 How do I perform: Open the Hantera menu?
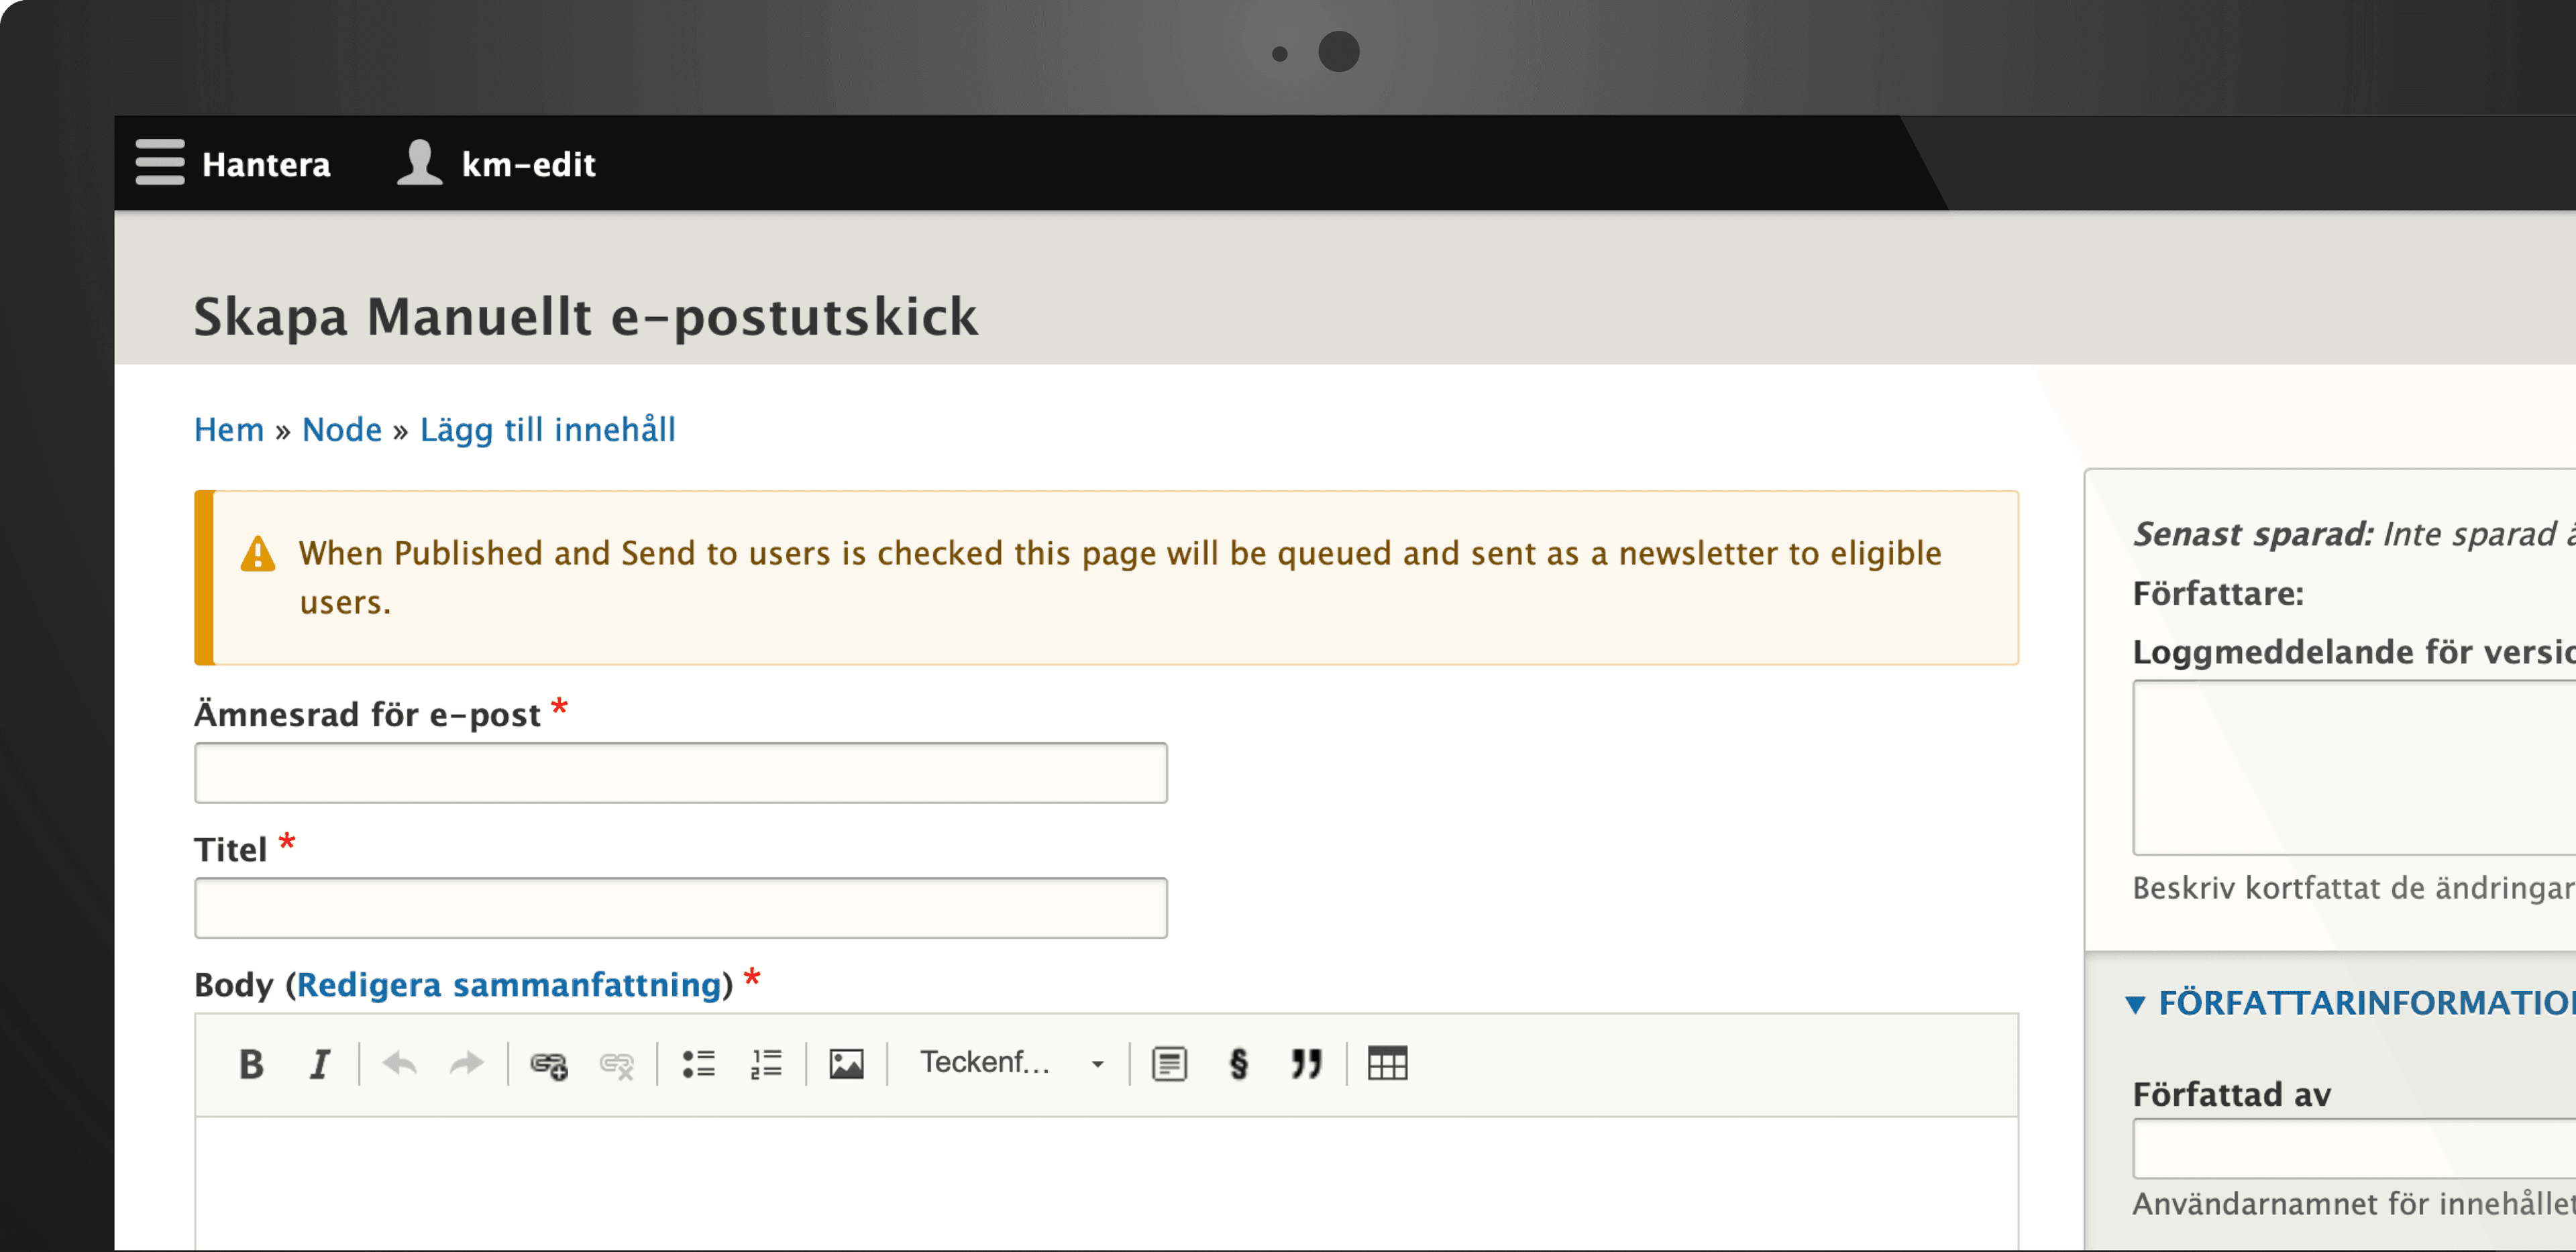[x=233, y=163]
